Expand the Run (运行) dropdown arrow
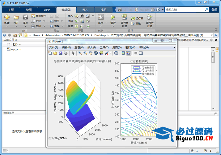221x155 pixels. (113, 26)
